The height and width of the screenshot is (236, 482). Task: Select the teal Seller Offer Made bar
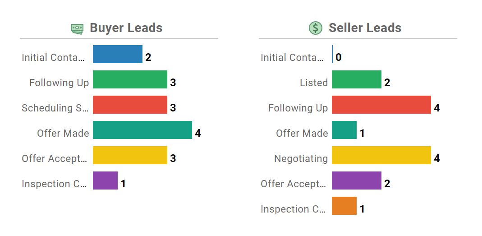[x=344, y=130]
